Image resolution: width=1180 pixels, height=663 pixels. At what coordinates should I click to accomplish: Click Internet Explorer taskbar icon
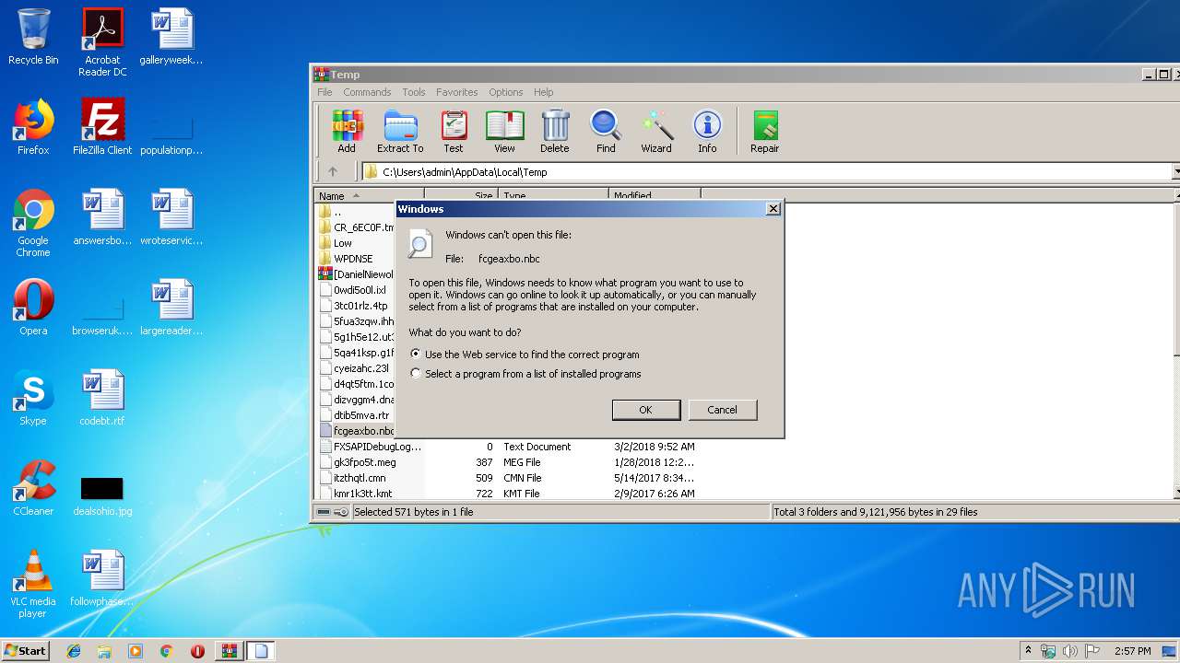[74, 651]
